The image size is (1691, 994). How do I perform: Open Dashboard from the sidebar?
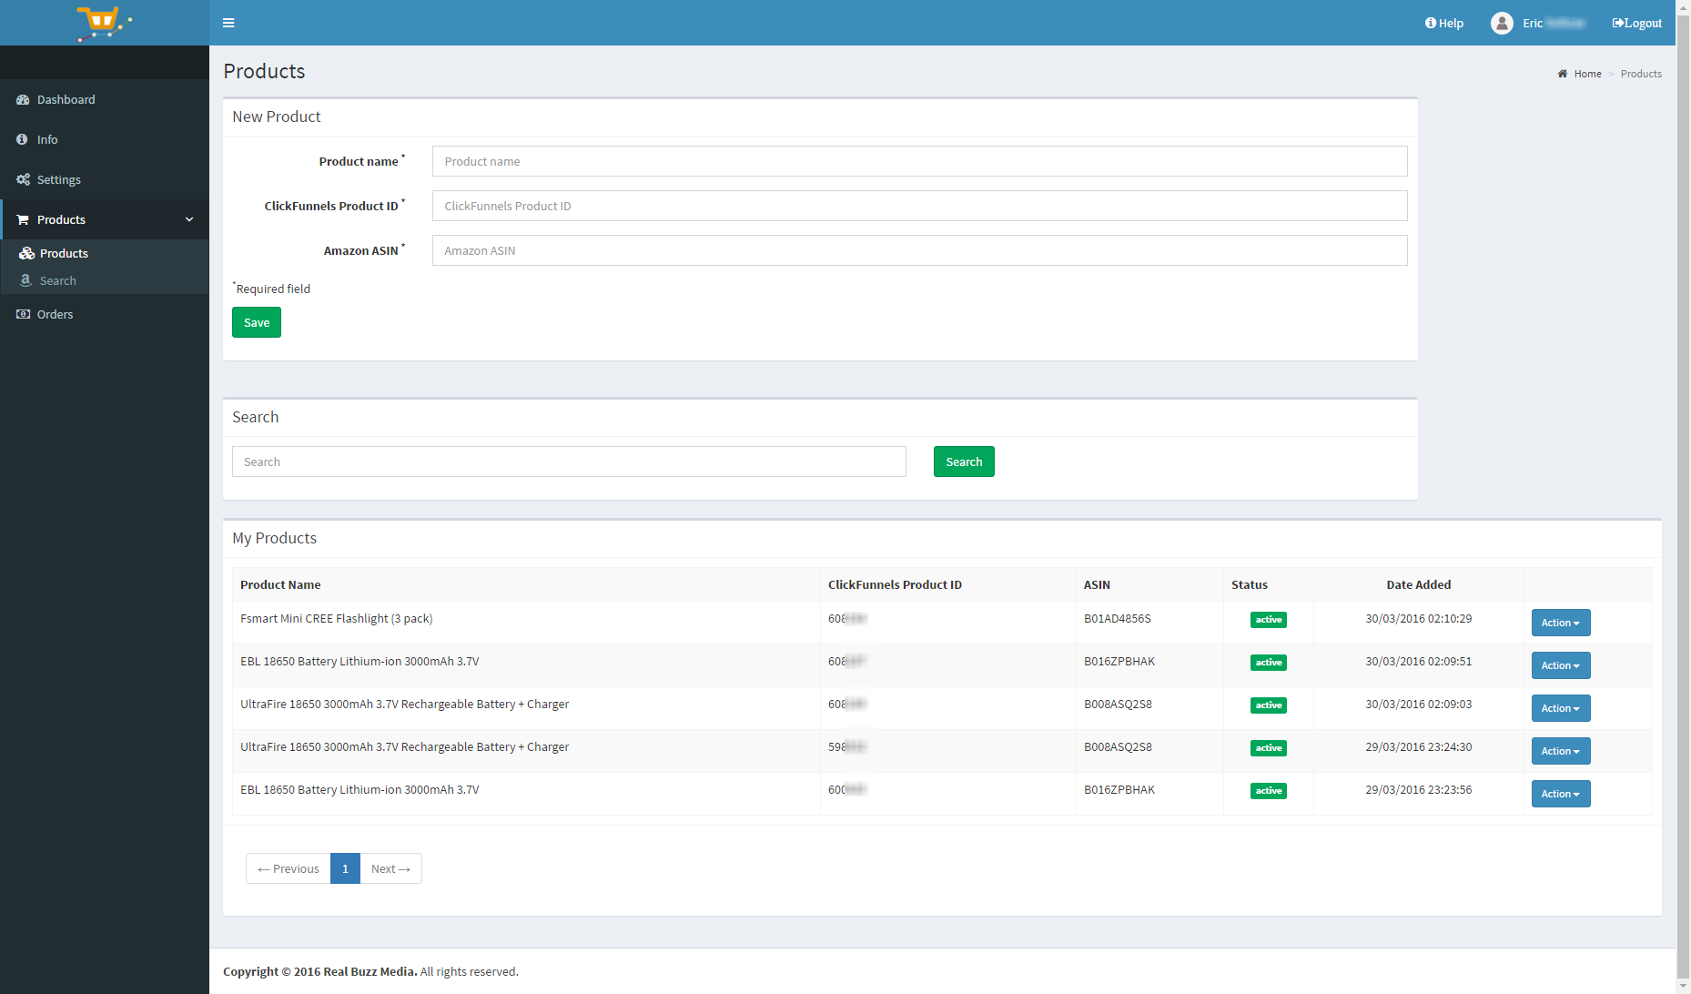pyautogui.click(x=105, y=99)
